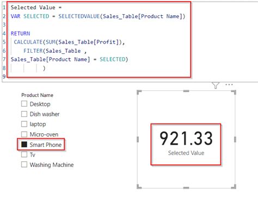Place the cursor on the SELECTEDVALUE function in line 2

point(79,16)
